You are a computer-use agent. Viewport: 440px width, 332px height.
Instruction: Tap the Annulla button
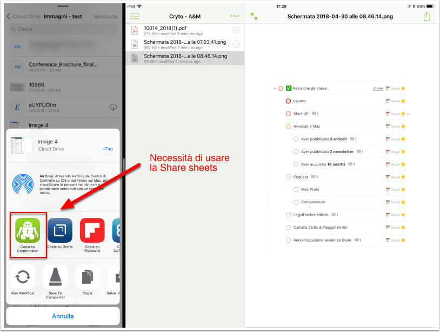pos(63,316)
